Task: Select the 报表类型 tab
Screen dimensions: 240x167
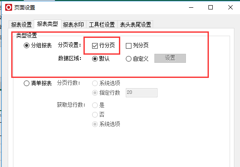Action: [x=48, y=24]
